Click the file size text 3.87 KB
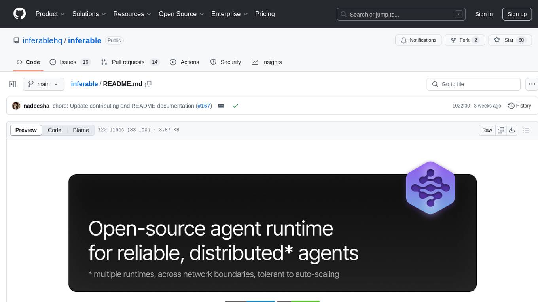 [168, 130]
